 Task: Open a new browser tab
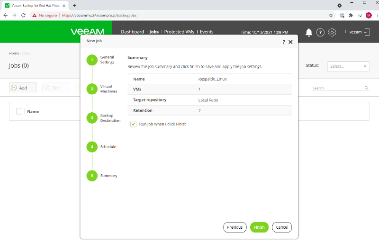pos(74,5)
